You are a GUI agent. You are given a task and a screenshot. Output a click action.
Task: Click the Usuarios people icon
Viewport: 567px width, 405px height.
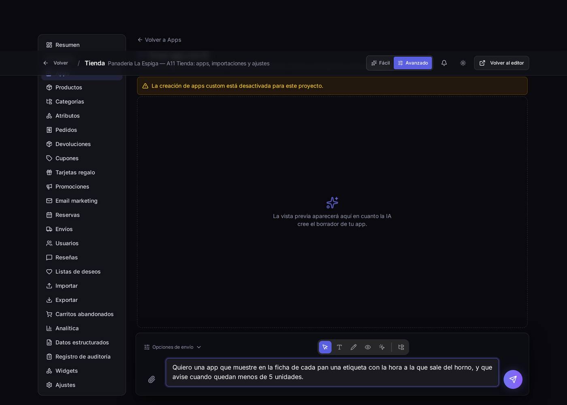click(49, 243)
